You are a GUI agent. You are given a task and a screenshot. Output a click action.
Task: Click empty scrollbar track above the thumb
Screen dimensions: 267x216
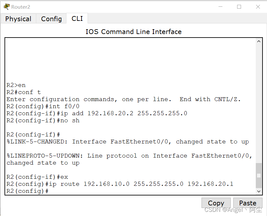pos(259,103)
